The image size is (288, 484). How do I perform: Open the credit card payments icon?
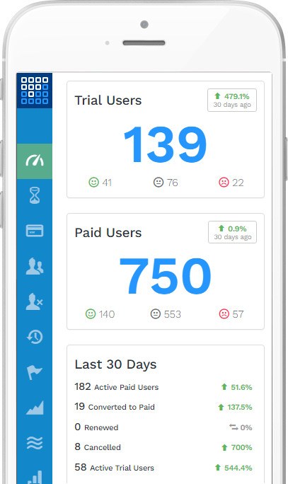point(35,231)
